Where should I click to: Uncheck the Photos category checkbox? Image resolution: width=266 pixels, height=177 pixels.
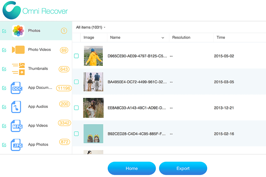pyautogui.click(x=4, y=31)
